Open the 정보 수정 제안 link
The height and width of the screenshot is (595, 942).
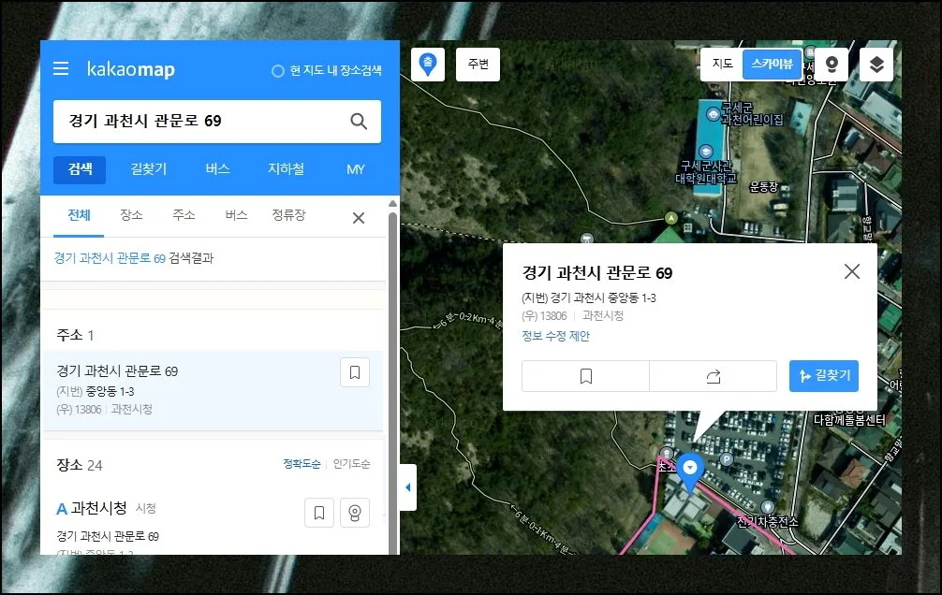[555, 337]
